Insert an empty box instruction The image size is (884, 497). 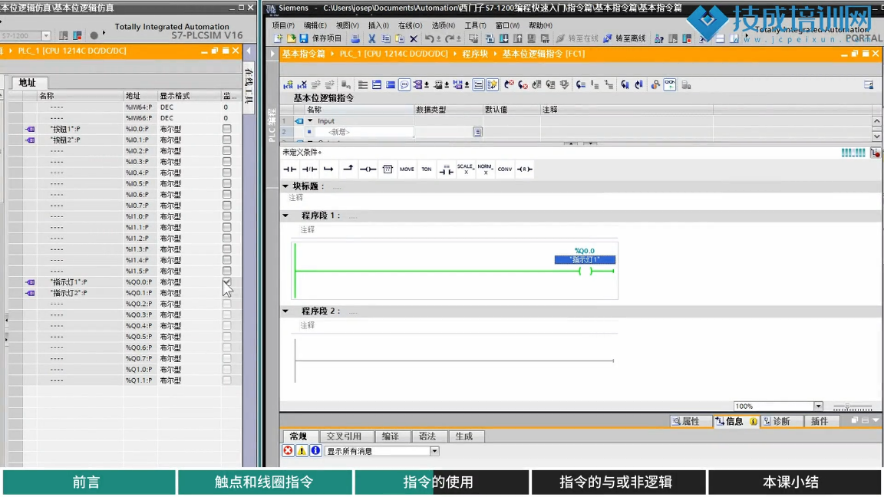coord(388,169)
